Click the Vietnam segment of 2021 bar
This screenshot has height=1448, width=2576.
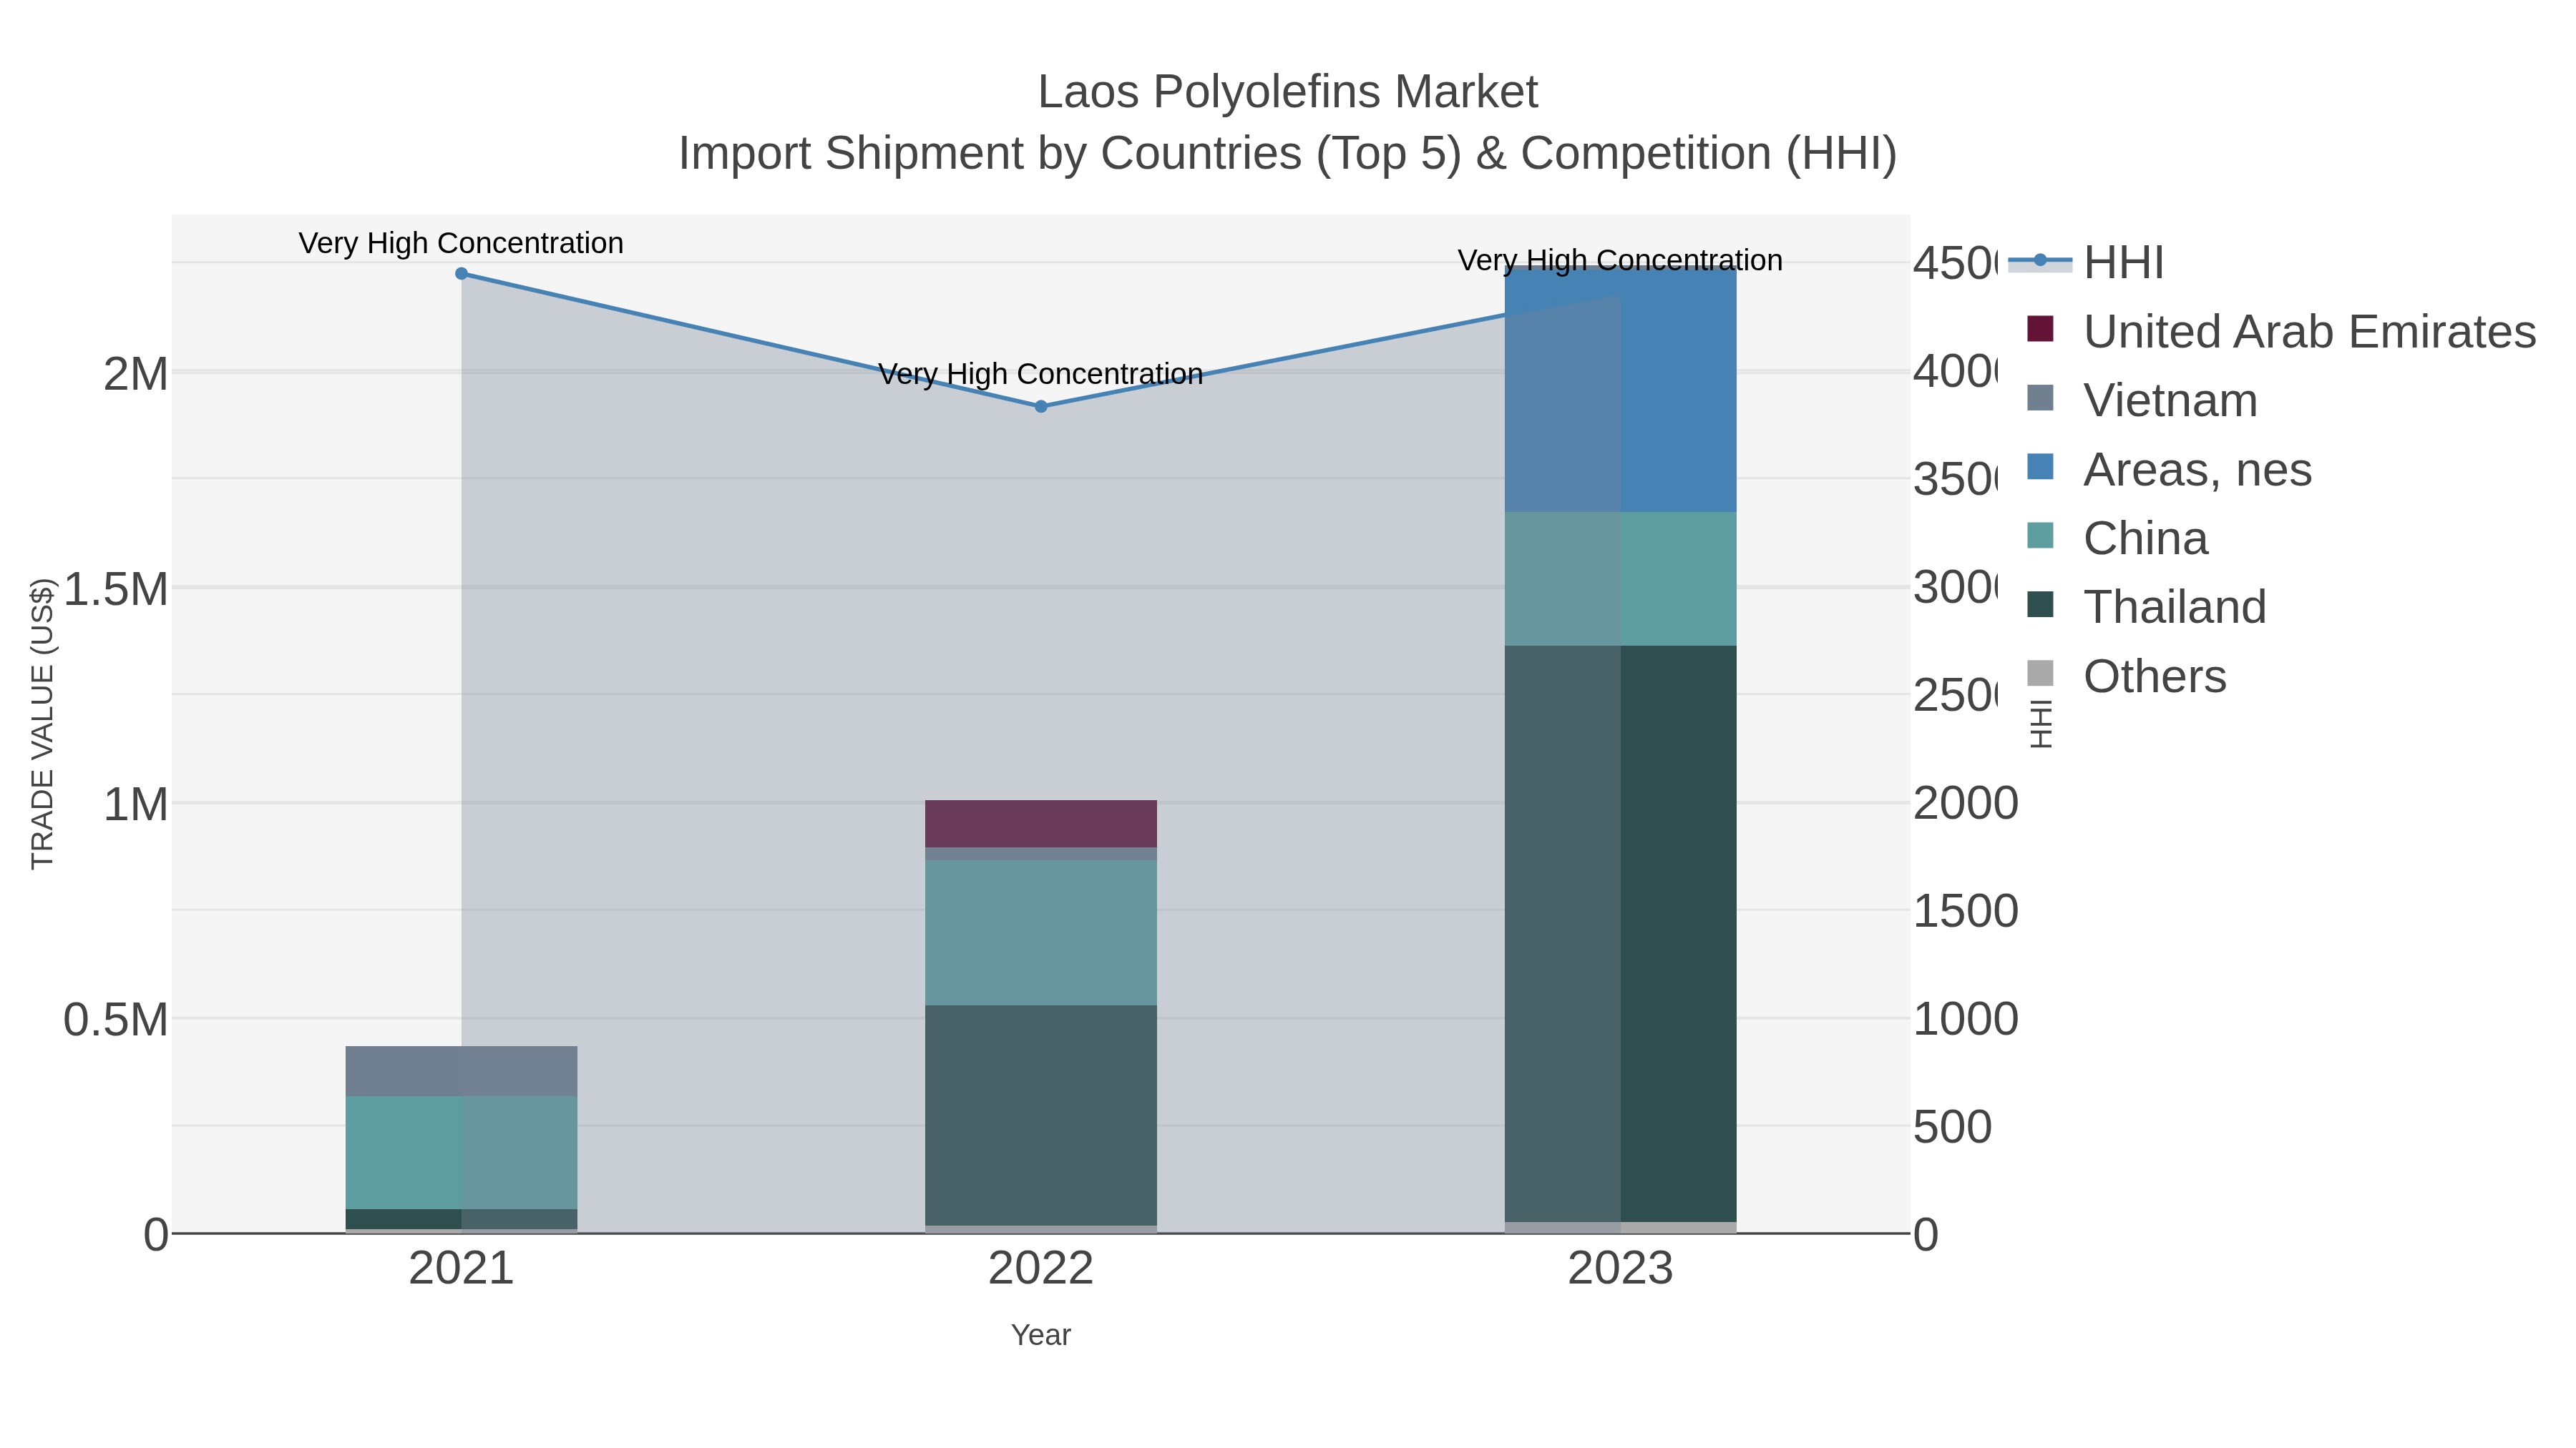pos(461,1071)
